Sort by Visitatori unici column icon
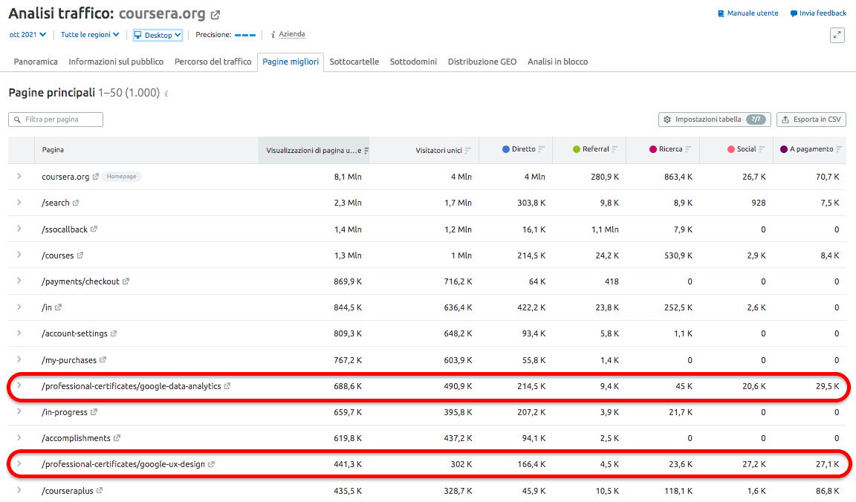The width and height of the screenshot is (856, 502). 467,150
